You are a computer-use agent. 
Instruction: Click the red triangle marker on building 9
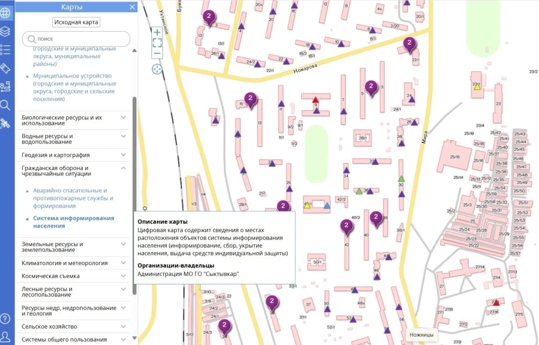[315, 100]
